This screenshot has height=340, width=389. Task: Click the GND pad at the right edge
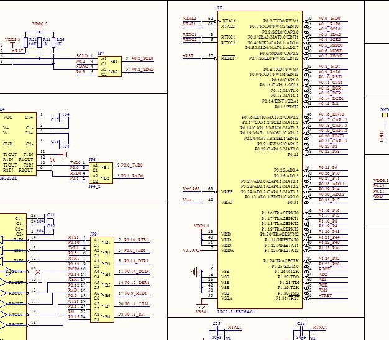tap(385, 115)
